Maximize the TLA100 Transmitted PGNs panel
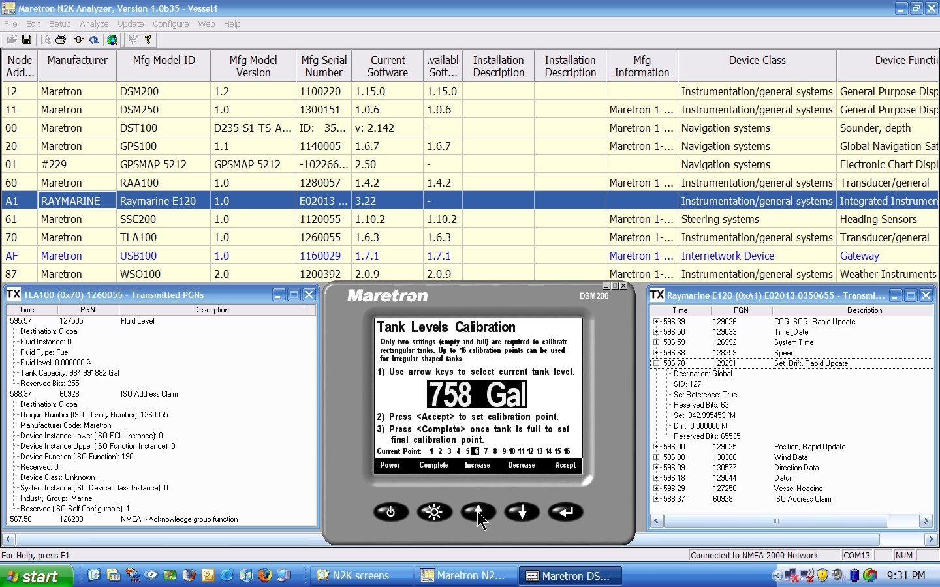The height and width of the screenshot is (587, 940). click(294, 295)
